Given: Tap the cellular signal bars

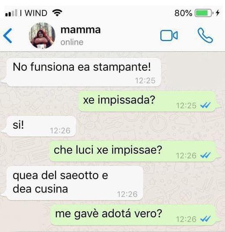Looking at the screenshot, I should (11, 13).
